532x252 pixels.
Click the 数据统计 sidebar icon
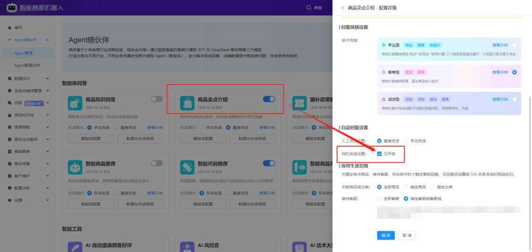[9, 79]
